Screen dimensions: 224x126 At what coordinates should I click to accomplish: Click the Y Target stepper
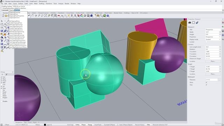click(x=220, y=69)
